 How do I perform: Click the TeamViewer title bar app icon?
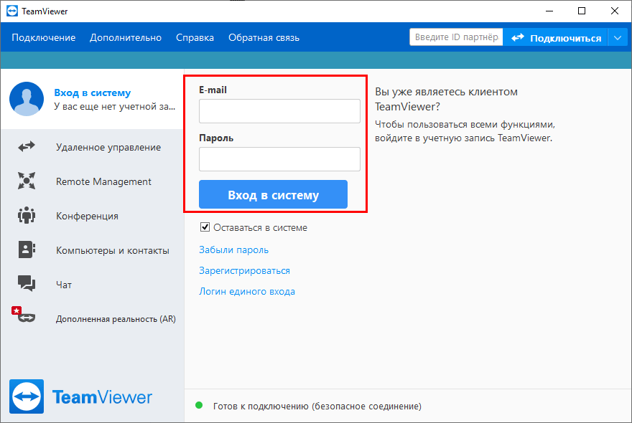[x=12, y=11]
